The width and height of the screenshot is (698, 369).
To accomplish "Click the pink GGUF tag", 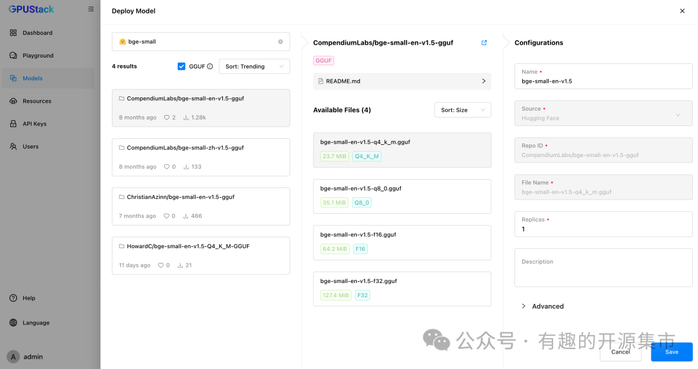I will (324, 61).
